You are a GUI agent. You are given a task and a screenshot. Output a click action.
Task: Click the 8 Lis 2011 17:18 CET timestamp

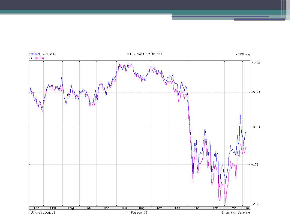click(x=144, y=54)
